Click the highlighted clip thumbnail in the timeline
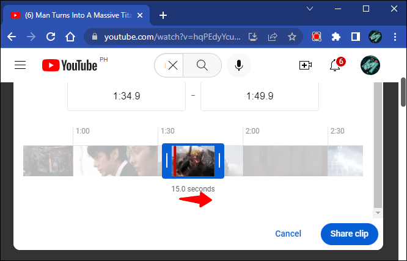407x261 pixels. tap(193, 161)
